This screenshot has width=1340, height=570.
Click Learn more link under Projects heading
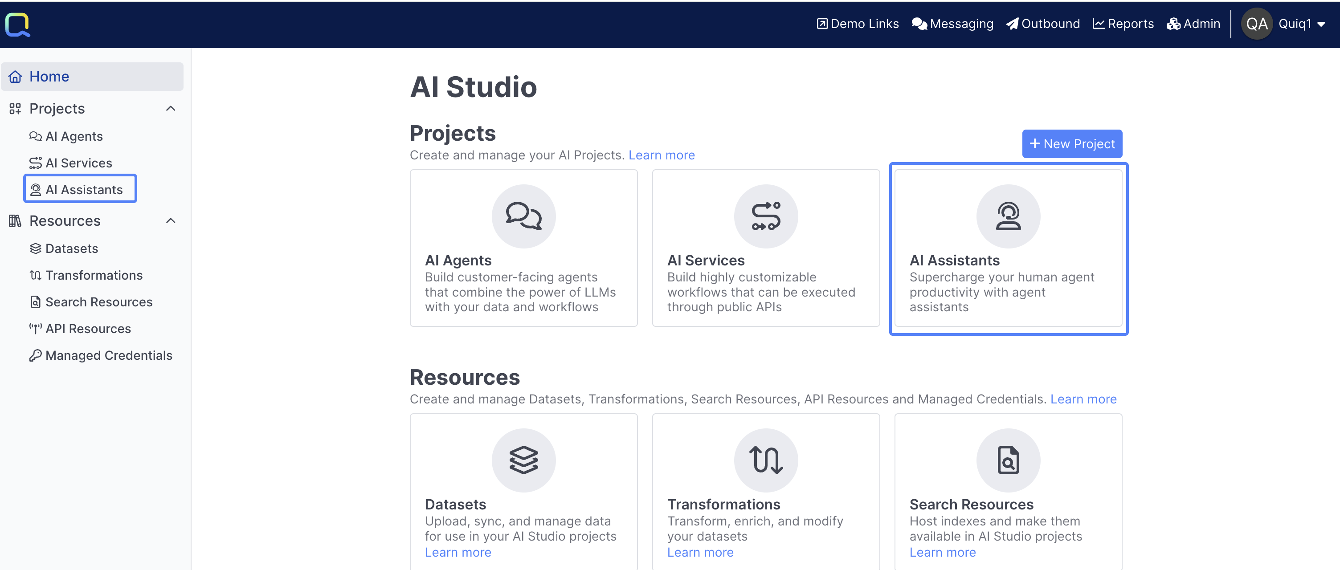pyautogui.click(x=661, y=155)
